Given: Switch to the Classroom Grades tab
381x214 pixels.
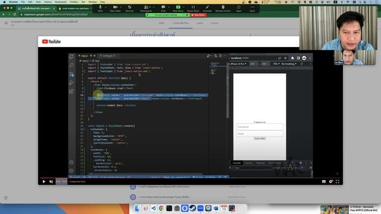Looking at the screenshot, I should 214,23.
